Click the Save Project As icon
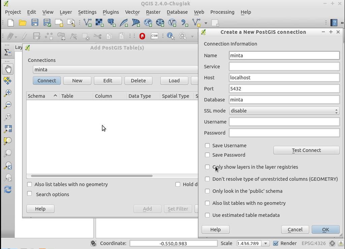 tap(47, 23)
